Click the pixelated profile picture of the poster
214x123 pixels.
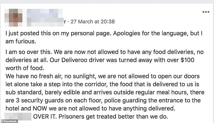coord(13,18)
